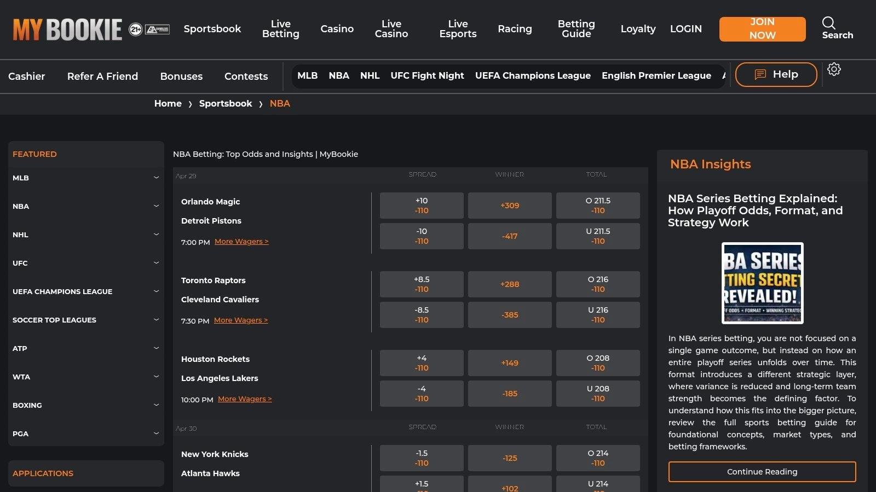Viewport: 876px width, 492px height.
Task: Select the Orlando Magic +309 moneyline odds
Action: (x=510, y=205)
